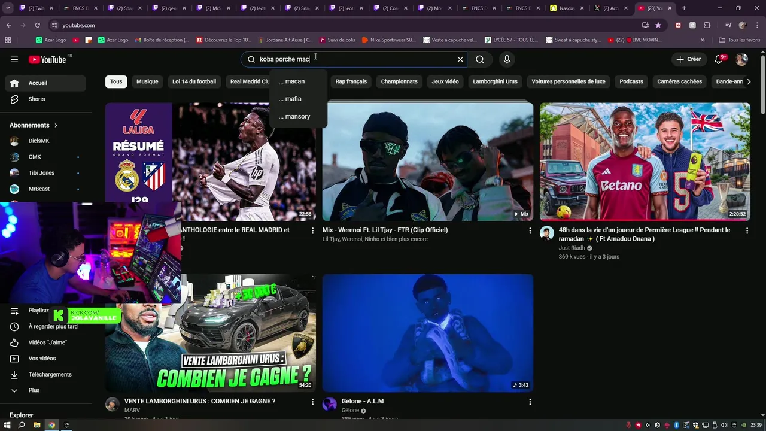The width and height of the screenshot is (766, 431).
Task: Open more options for the 48h video
Action: tap(747, 230)
